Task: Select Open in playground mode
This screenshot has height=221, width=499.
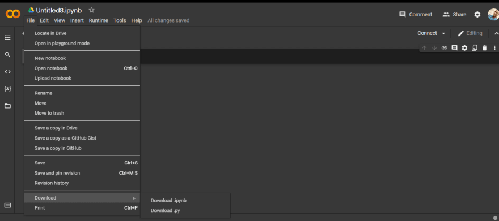Action: [82, 44]
